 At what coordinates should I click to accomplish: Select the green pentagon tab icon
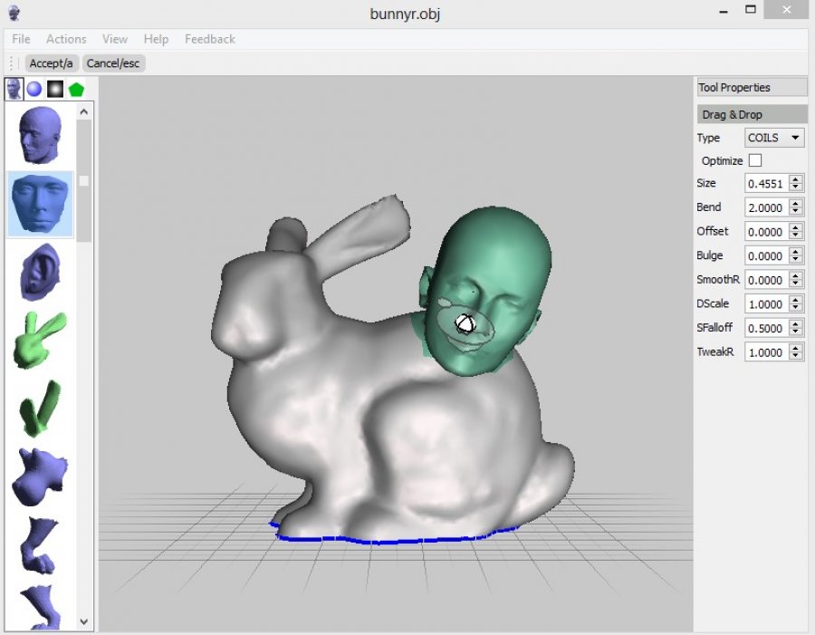(76, 89)
